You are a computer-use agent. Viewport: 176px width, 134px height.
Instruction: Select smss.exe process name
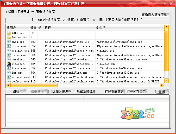tap(18, 42)
